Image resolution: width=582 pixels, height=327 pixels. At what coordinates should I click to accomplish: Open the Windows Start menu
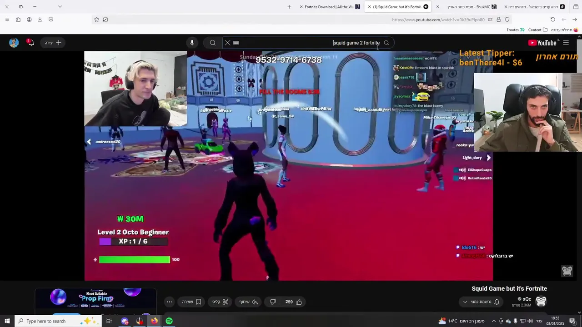[x=7, y=321]
